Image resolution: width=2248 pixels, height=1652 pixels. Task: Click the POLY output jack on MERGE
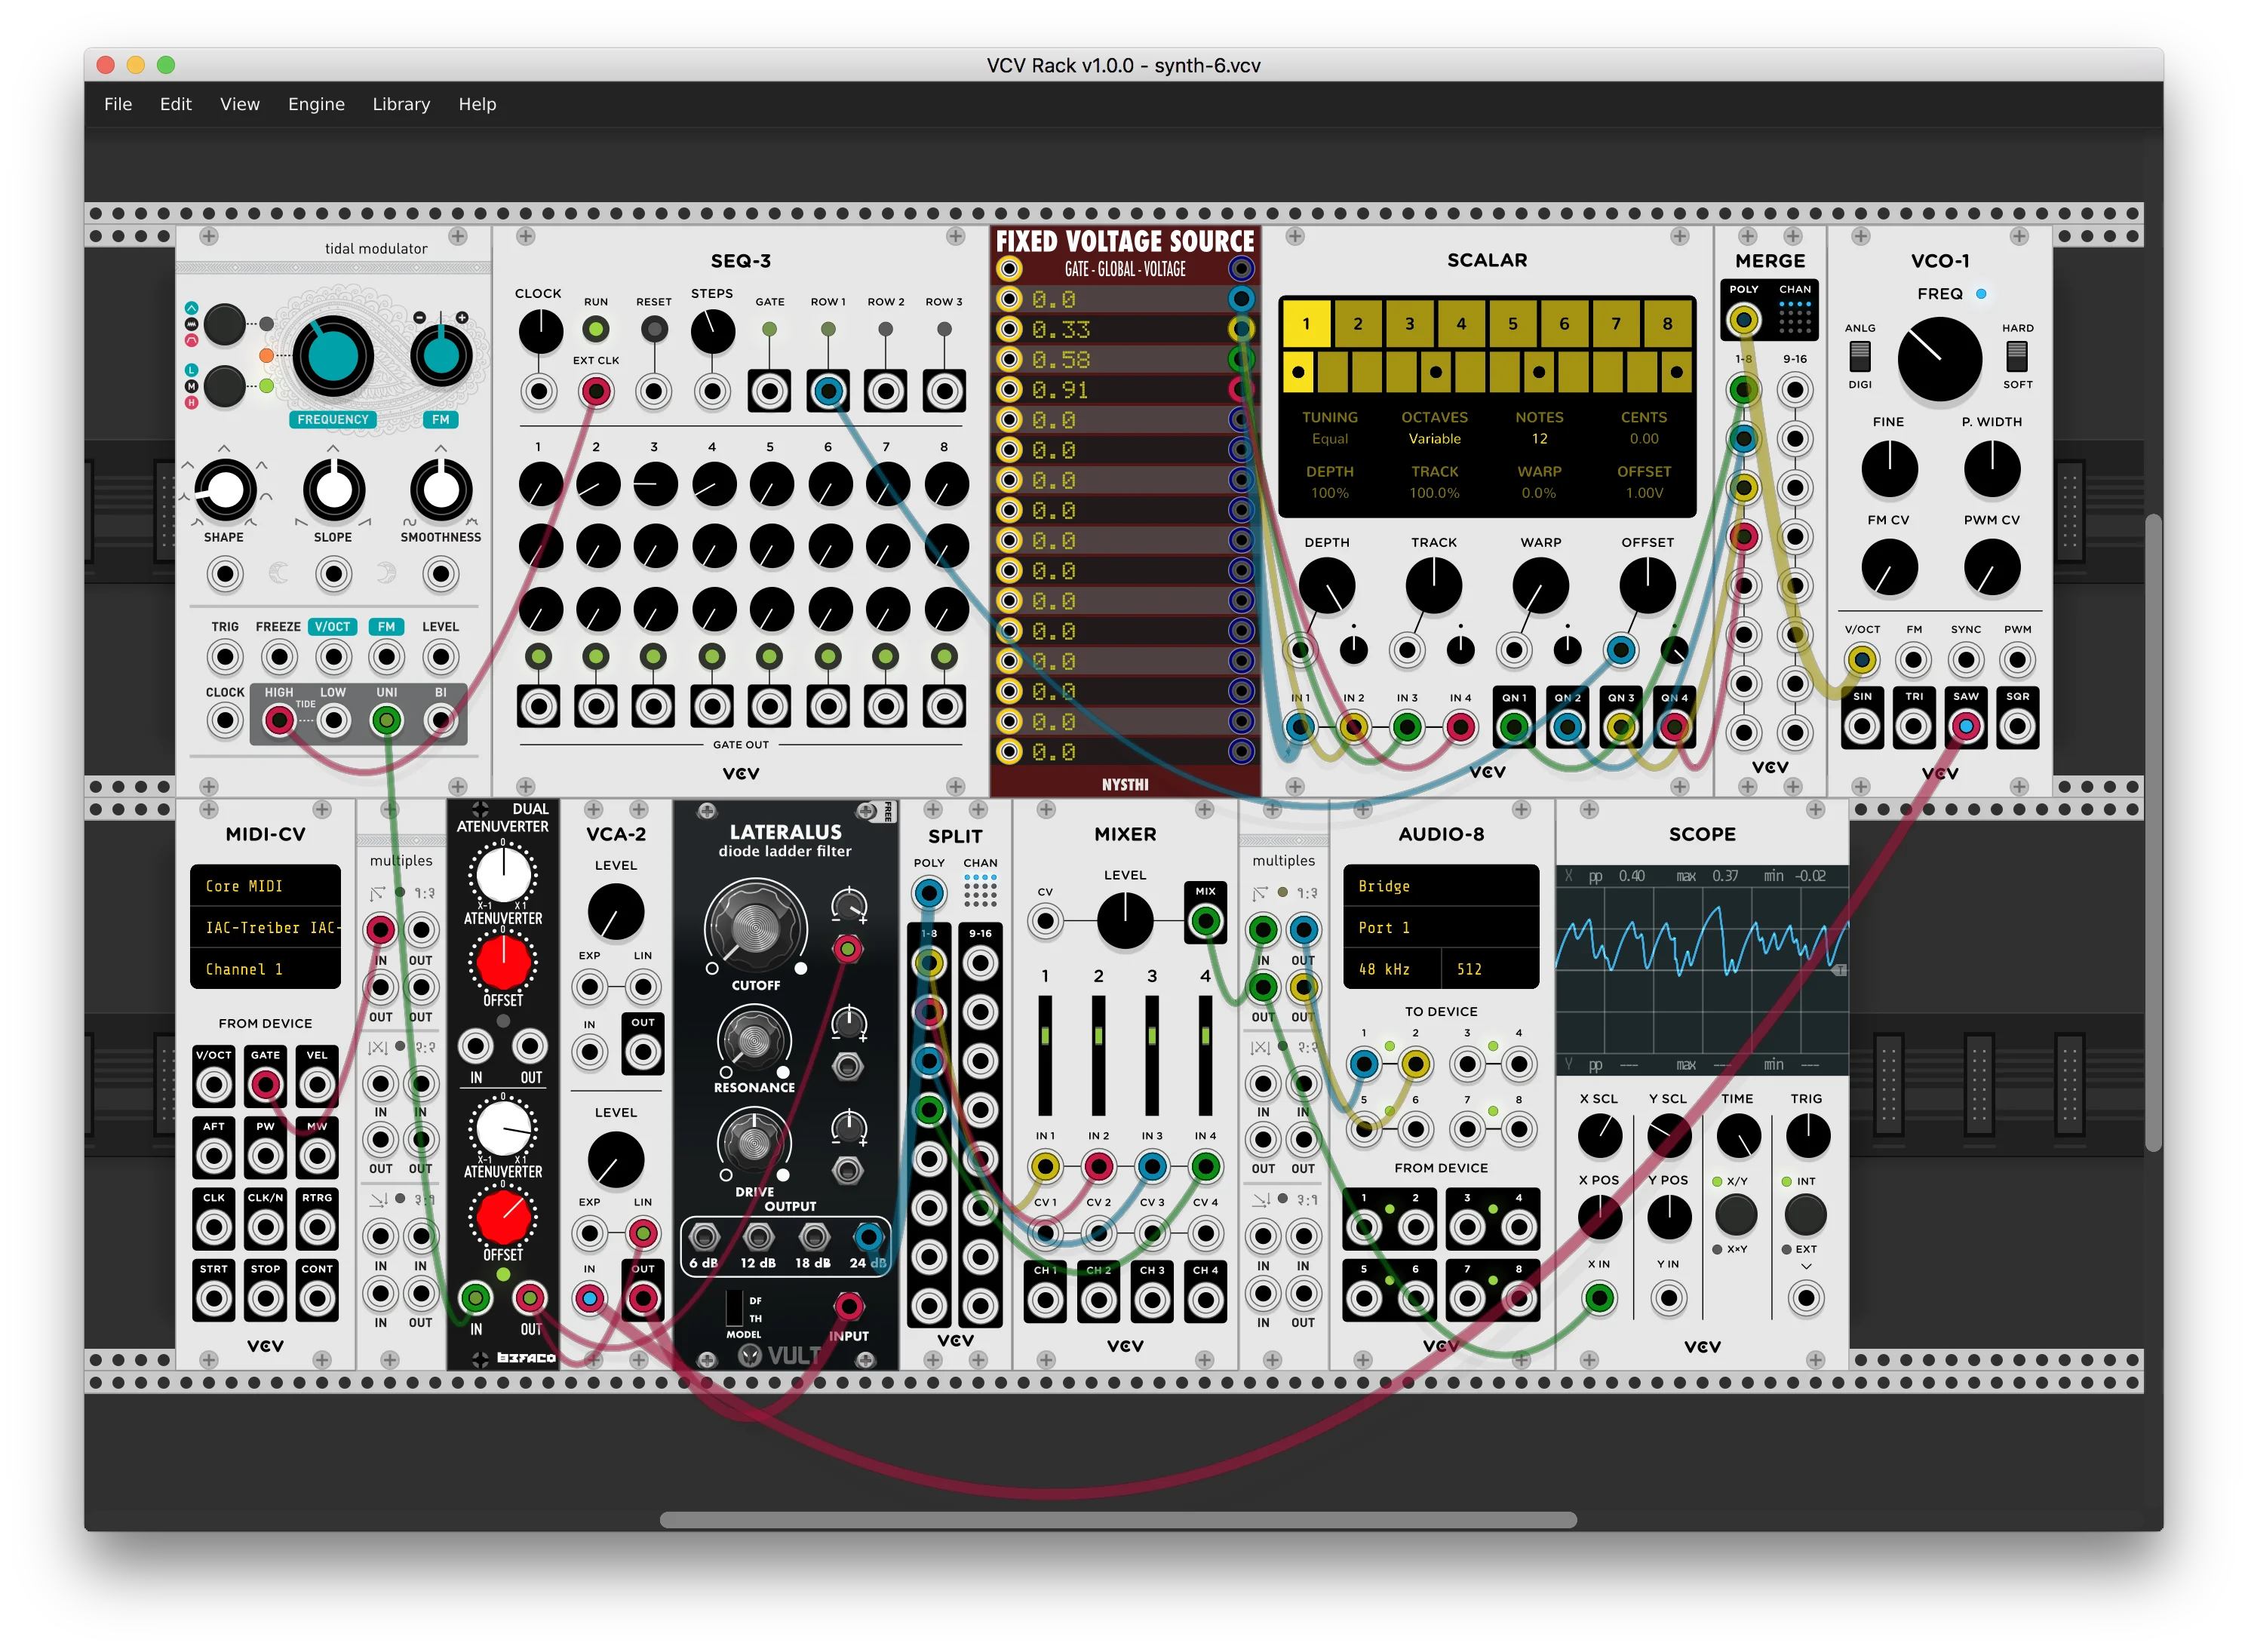1743,320
